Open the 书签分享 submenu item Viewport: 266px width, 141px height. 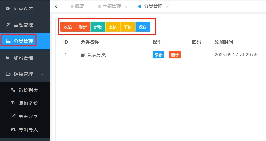pyautogui.click(x=25, y=116)
